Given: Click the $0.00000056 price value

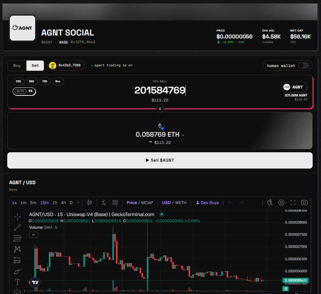Looking at the screenshot, I should tap(234, 37).
